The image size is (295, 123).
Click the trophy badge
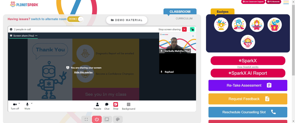click(221, 25)
